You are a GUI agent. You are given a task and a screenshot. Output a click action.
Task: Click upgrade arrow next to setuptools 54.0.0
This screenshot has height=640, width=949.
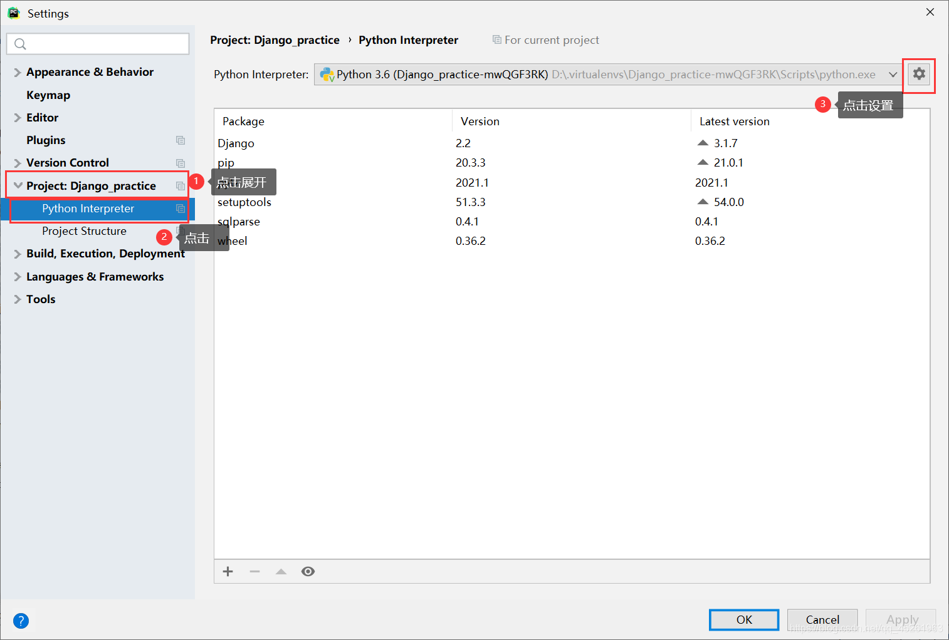coord(703,202)
